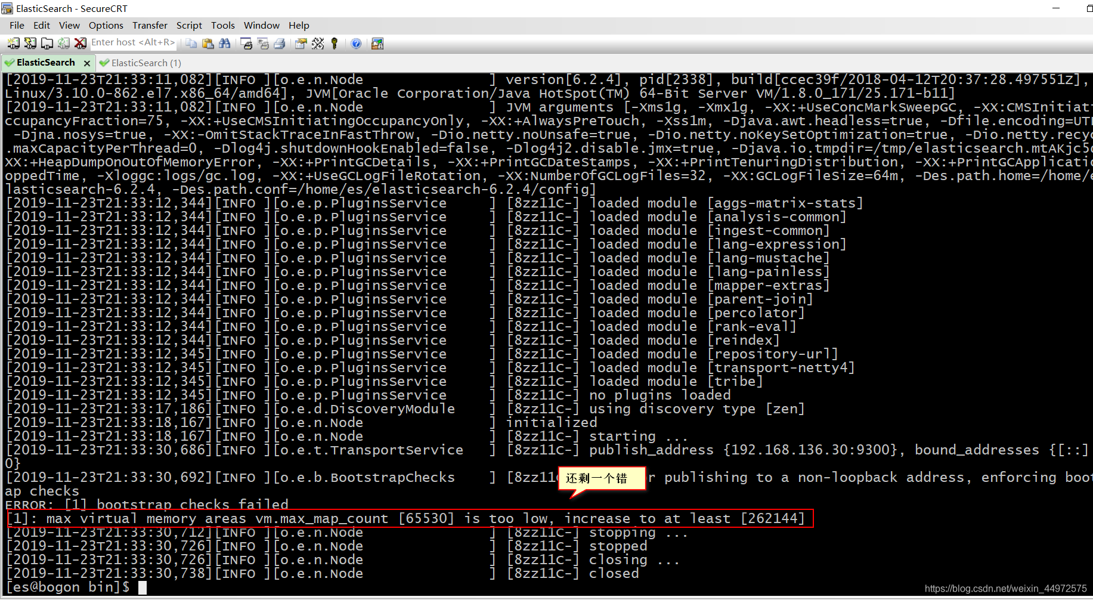
Task: Click the 'o.e.b.BootstrapChecks' log entry
Action: [x=364, y=477]
